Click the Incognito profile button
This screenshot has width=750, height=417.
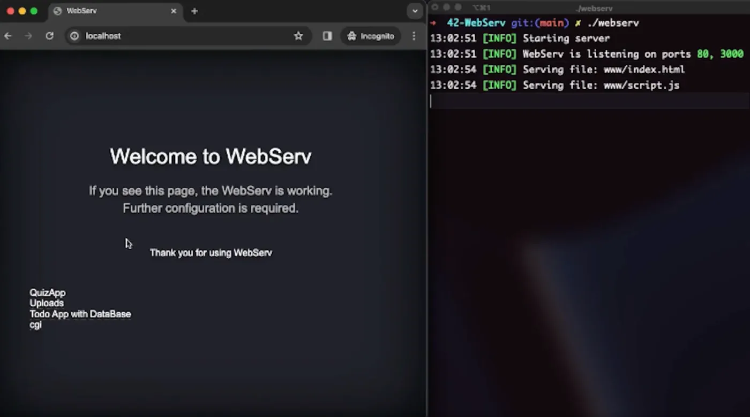pyautogui.click(x=371, y=36)
